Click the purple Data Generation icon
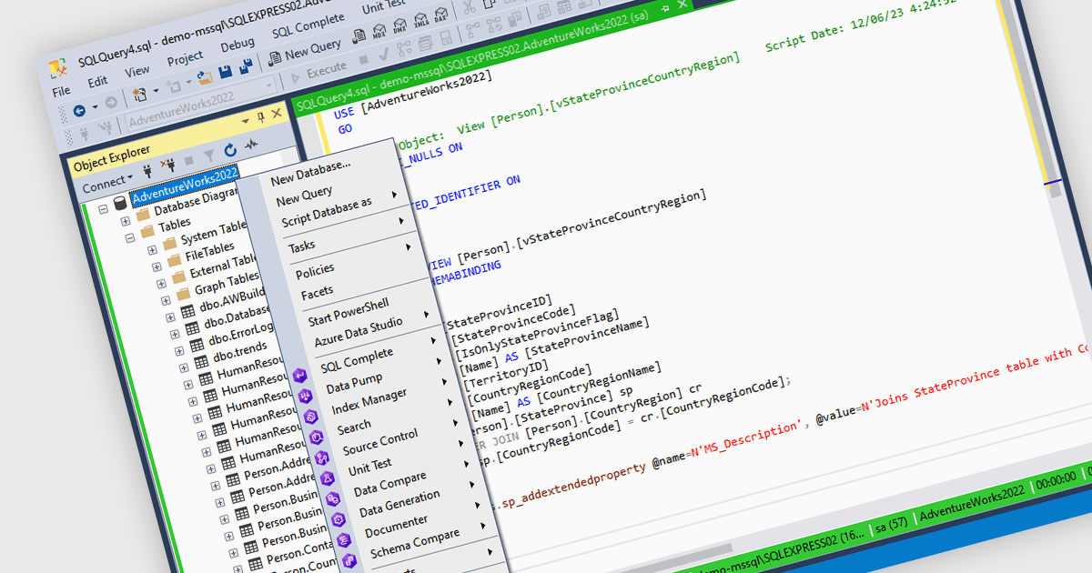The height and width of the screenshot is (573, 1092). point(339,521)
